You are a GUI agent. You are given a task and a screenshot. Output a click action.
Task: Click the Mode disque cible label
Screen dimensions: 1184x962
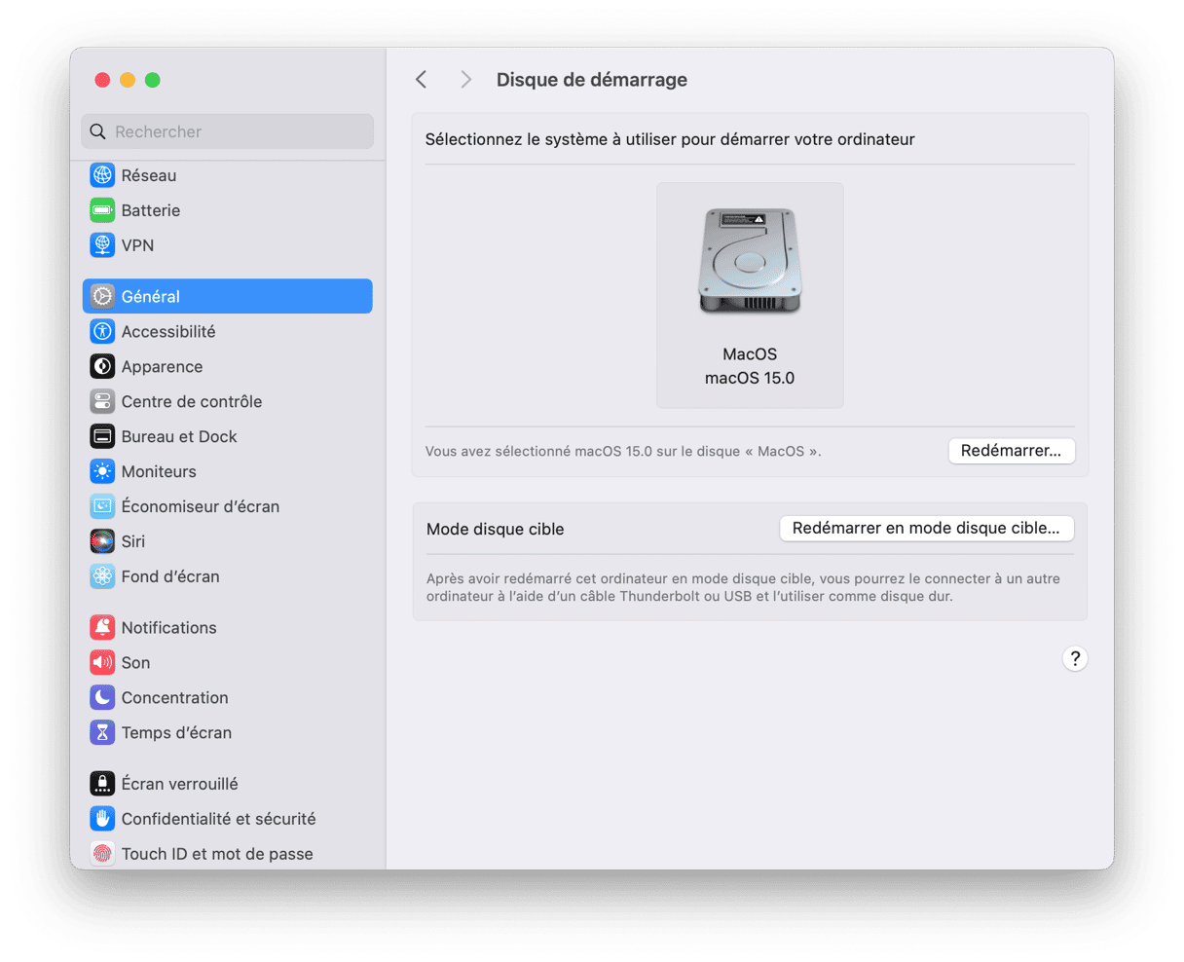pyautogui.click(x=496, y=529)
